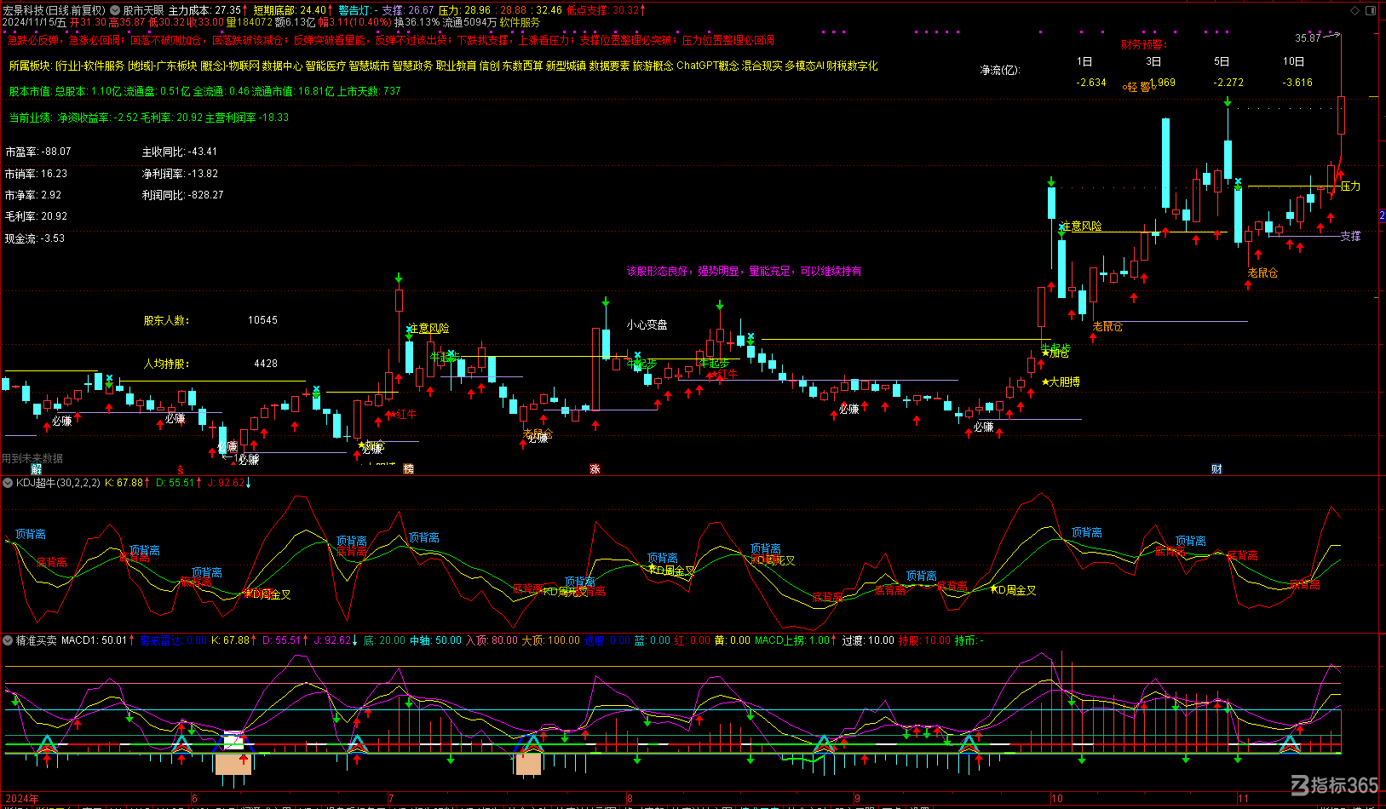
Task: Click the red trading tips line 急跌必反弹
Action: 390,40
